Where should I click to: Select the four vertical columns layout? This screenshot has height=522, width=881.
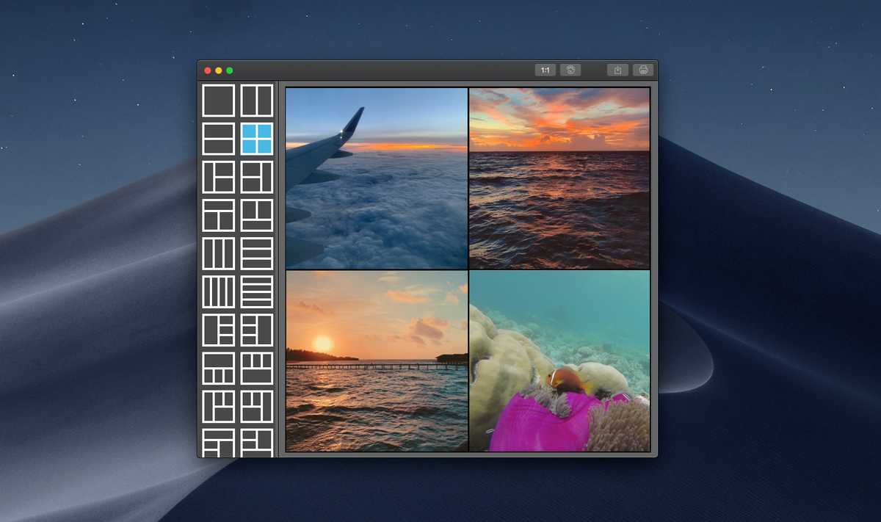click(218, 291)
